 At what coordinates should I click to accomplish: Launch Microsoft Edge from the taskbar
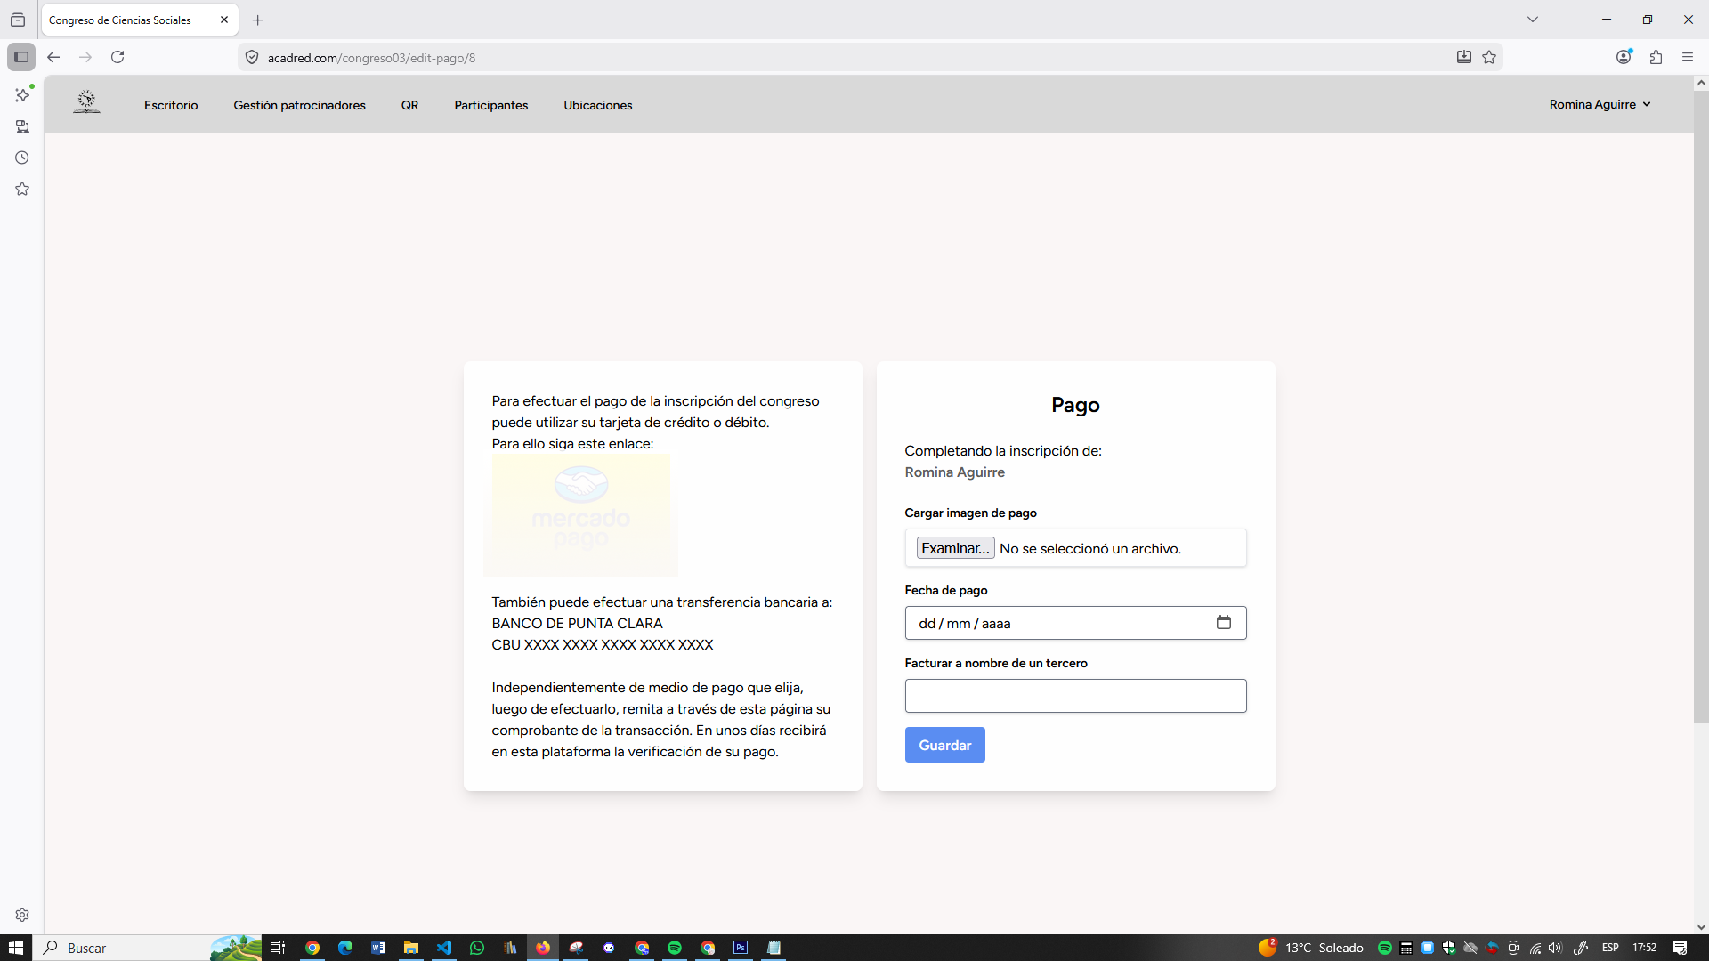coord(345,948)
